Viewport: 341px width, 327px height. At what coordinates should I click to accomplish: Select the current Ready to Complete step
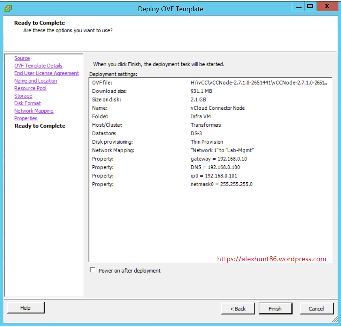[x=40, y=126]
